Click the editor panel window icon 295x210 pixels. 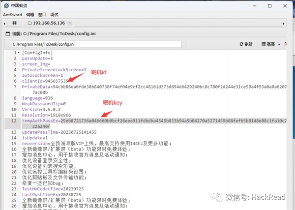(x=8, y=33)
